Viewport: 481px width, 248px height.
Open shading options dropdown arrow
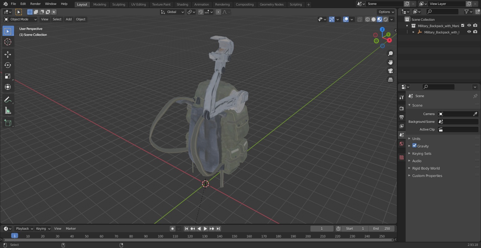pyautogui.click(x=392, y=19)
